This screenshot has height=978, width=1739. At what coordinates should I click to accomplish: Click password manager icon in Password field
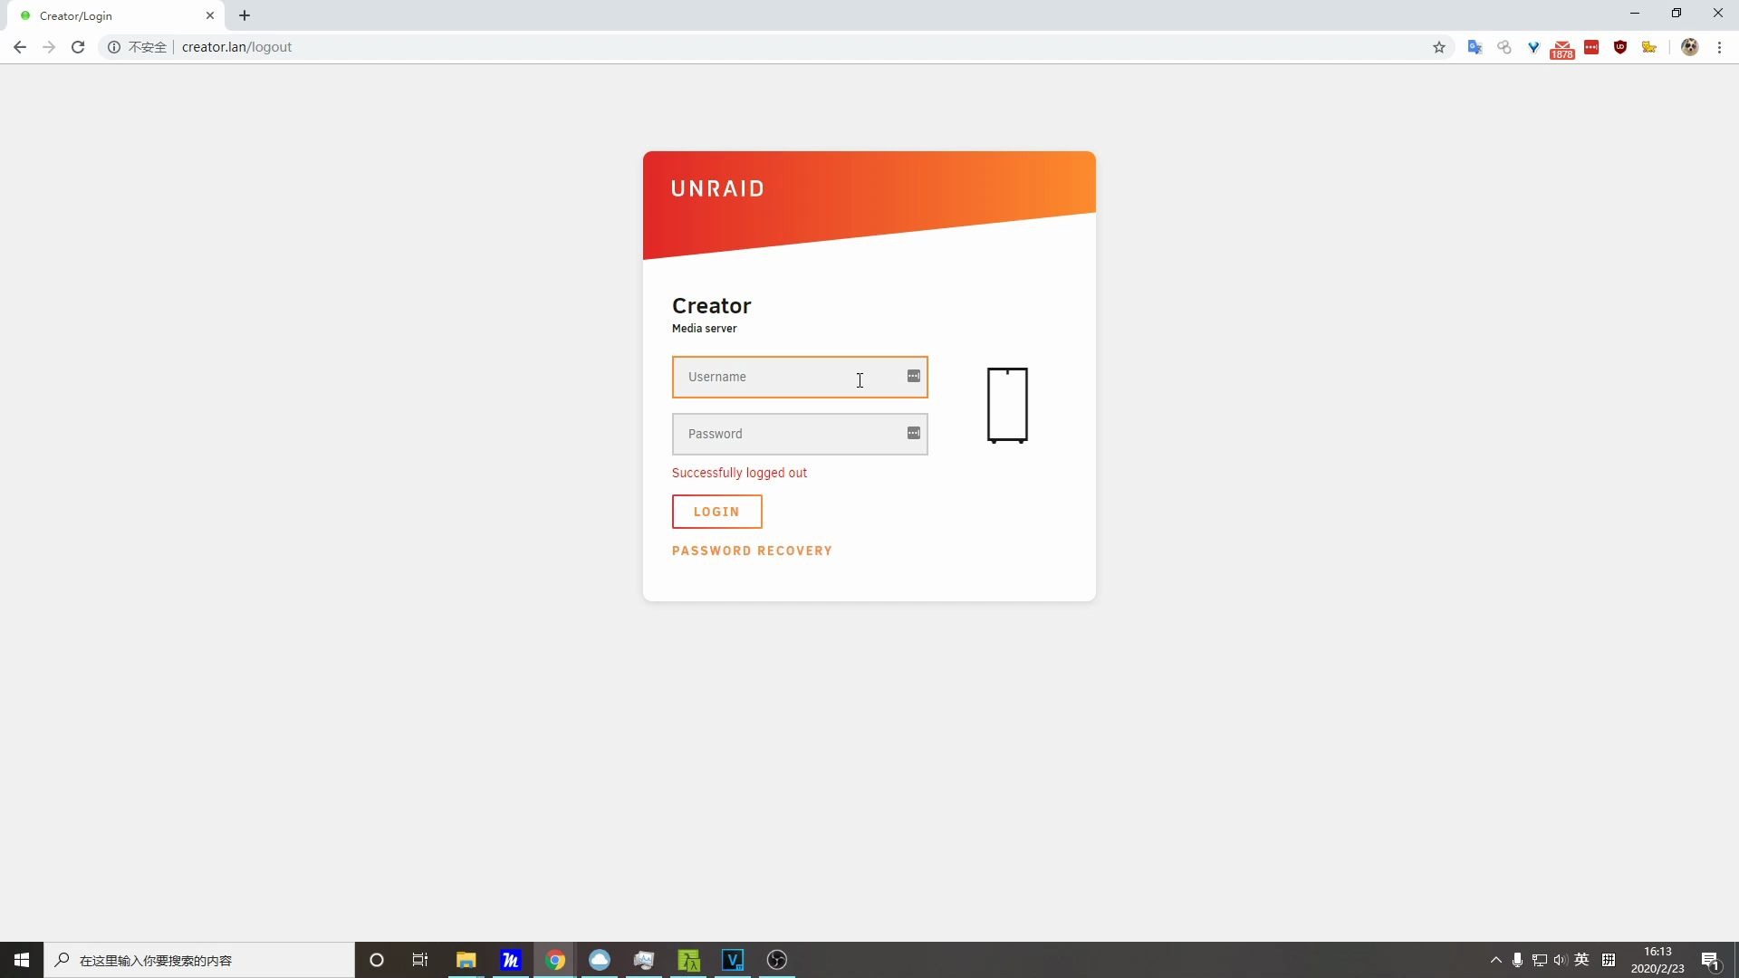click(914, 433)
